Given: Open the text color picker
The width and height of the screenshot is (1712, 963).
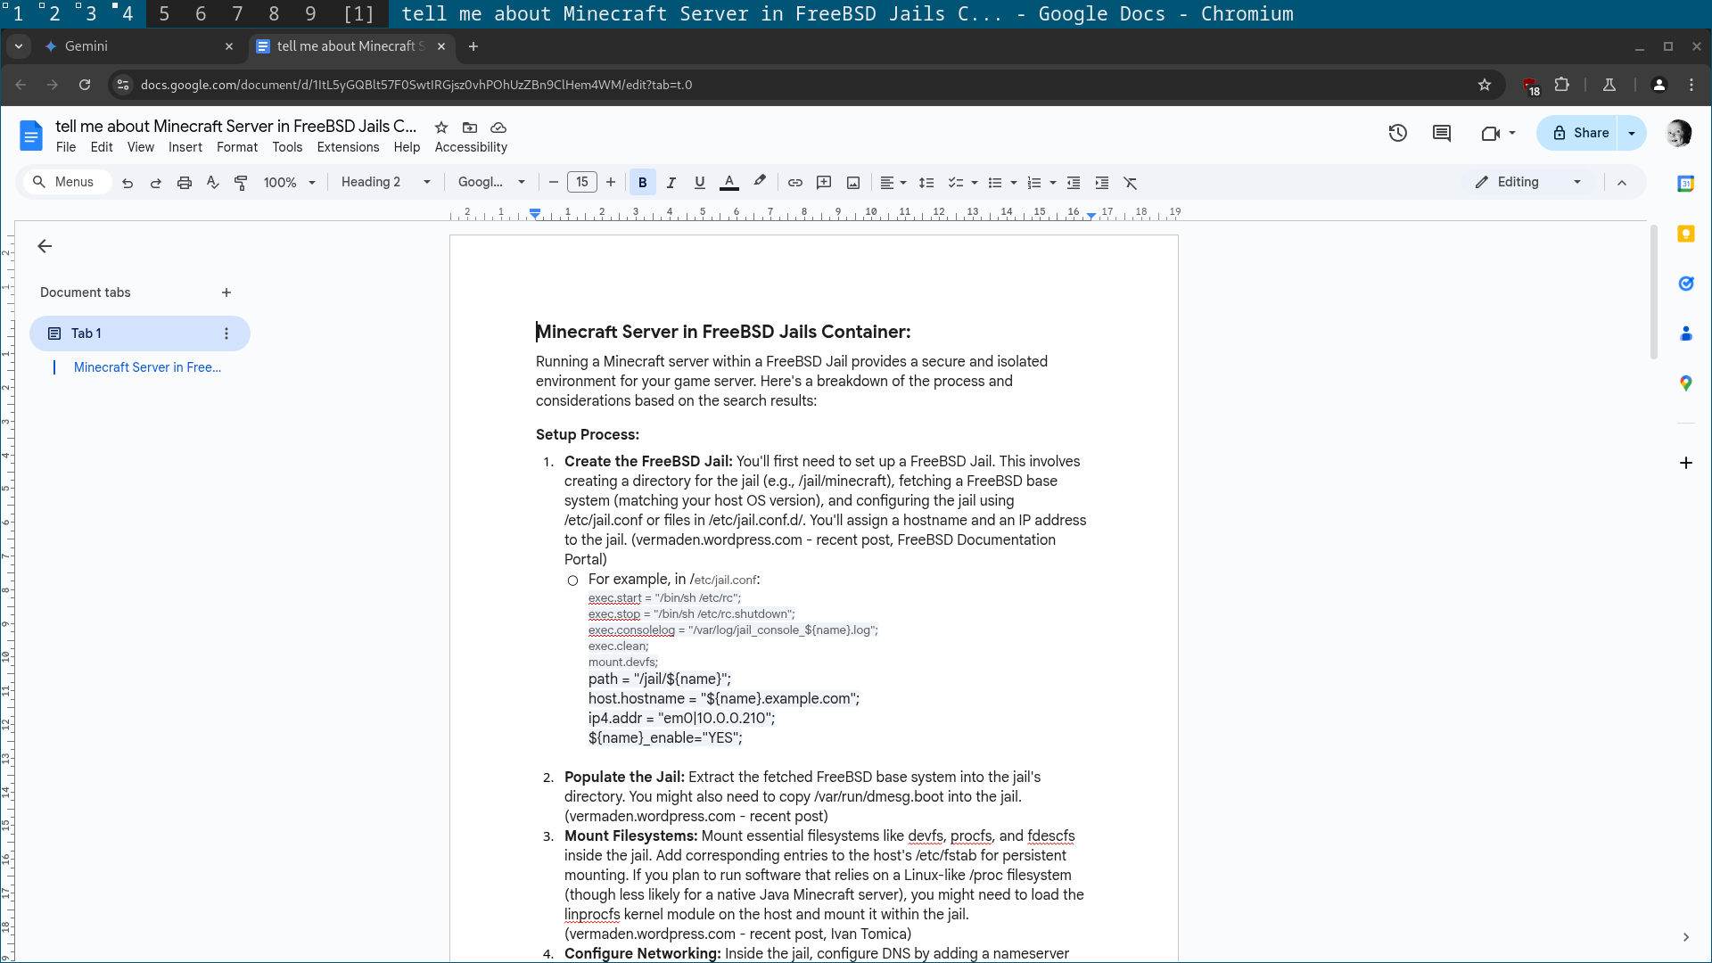Looking at the screenshot, I should 728,182.
